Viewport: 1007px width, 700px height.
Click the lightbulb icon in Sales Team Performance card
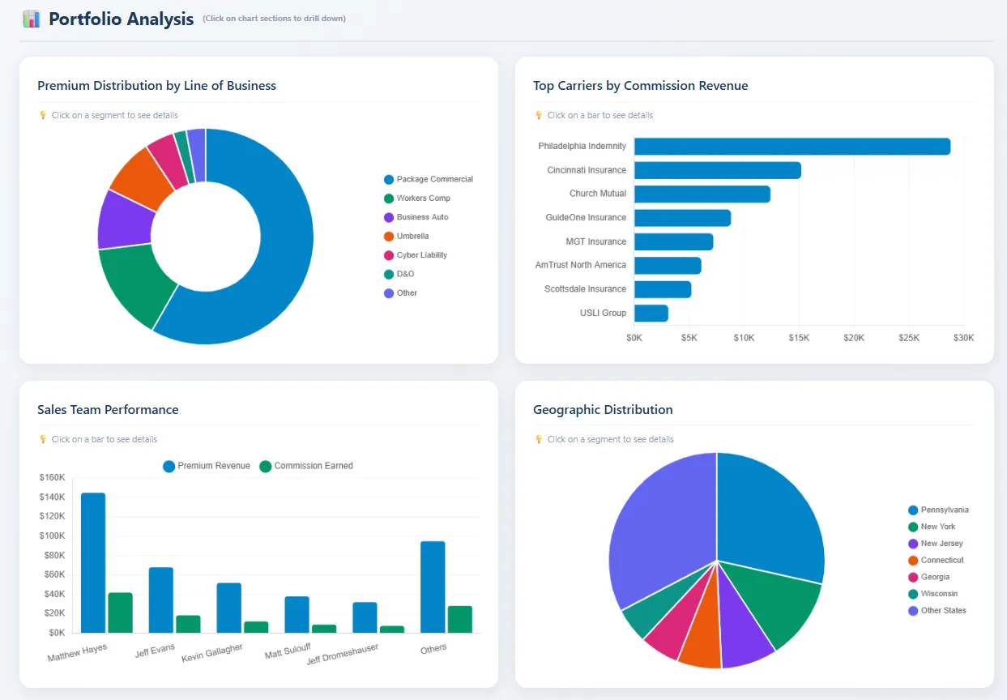(x=43, y=439)
